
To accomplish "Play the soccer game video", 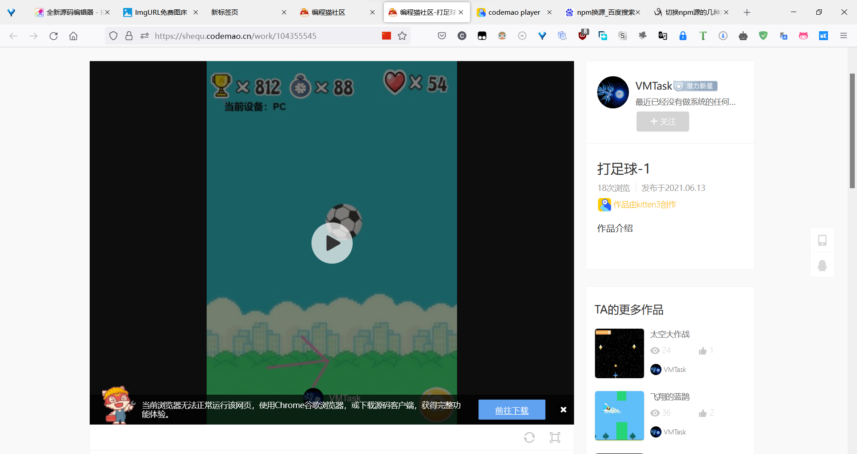I will pyautogui.click(x=332, y=243).
